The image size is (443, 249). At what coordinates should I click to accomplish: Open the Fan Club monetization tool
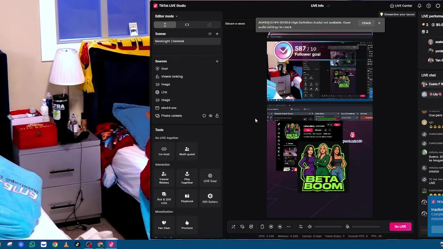pyautogui.click(x=164, y=225)
